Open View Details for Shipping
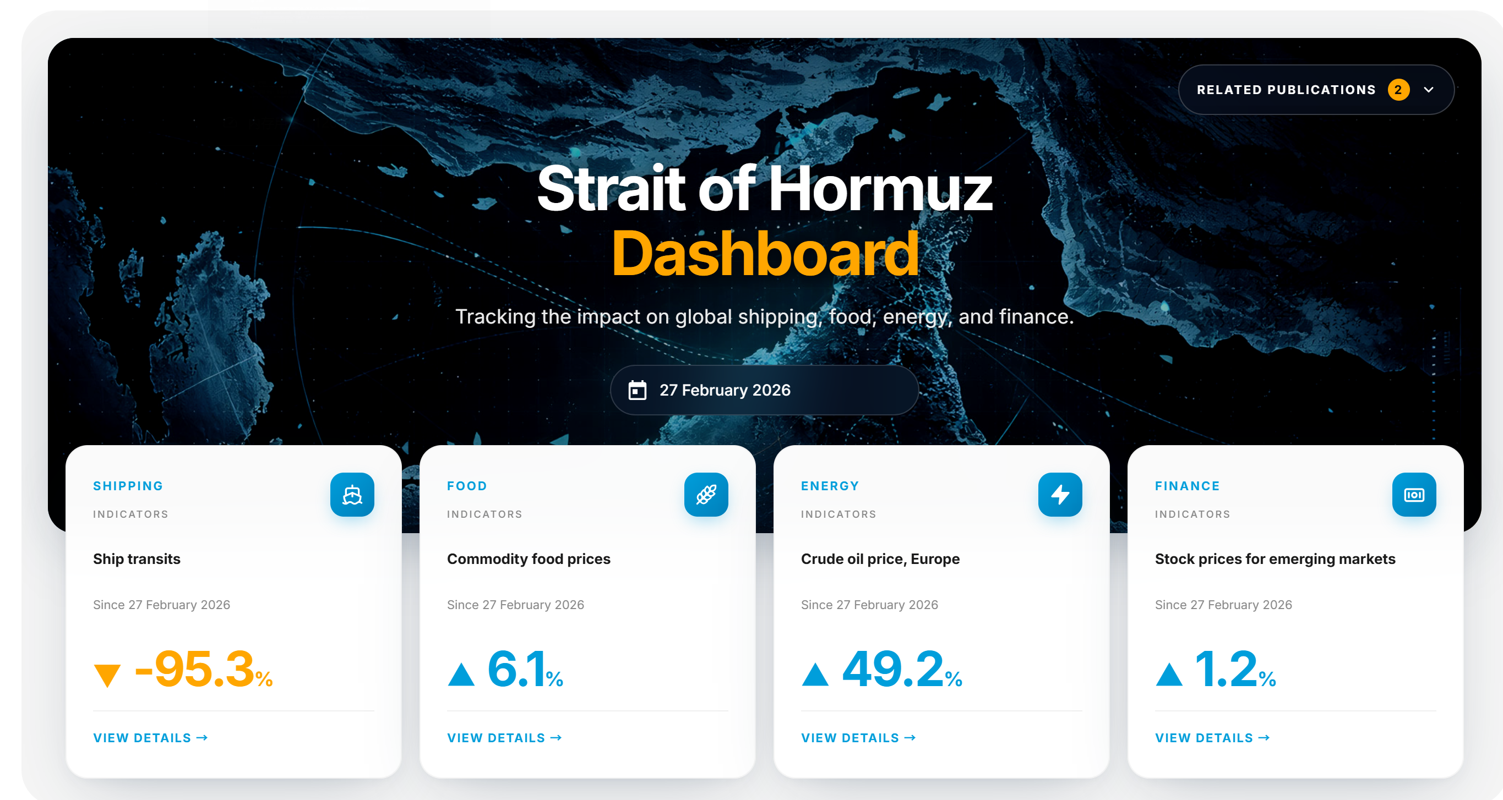The image size is (1503, 800). 150,738
